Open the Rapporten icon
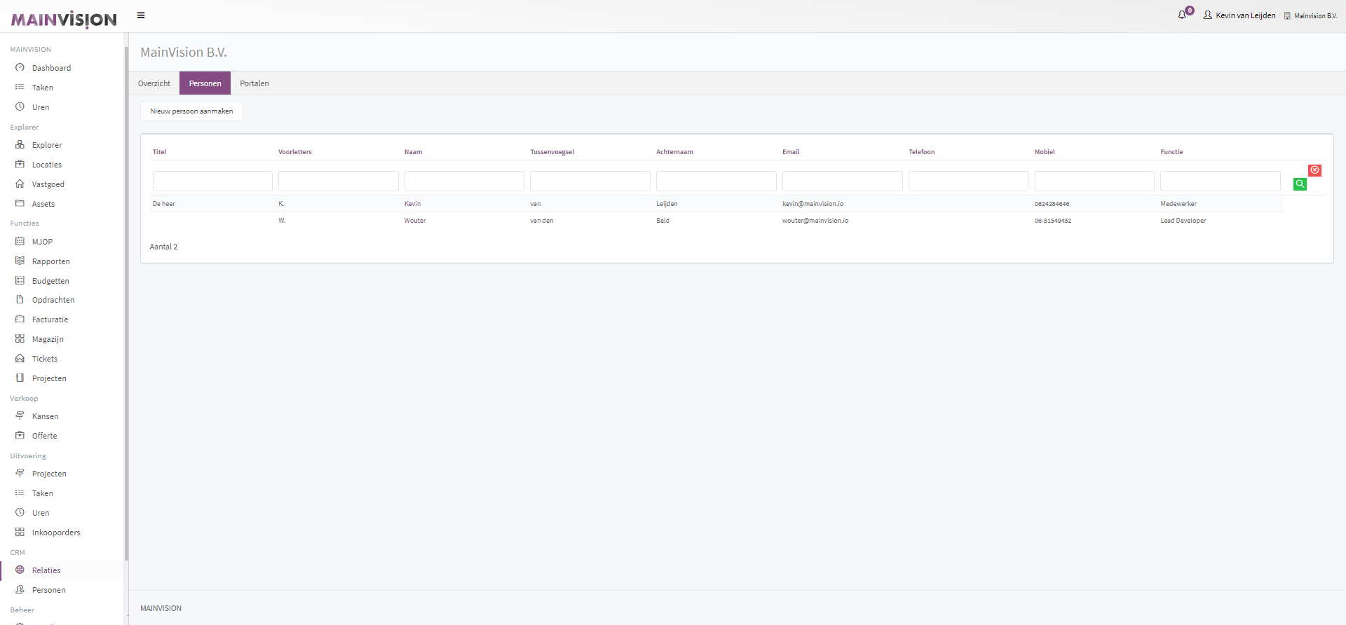The height and width of the screenshot is (625, 1346). [x=20, y=261]
